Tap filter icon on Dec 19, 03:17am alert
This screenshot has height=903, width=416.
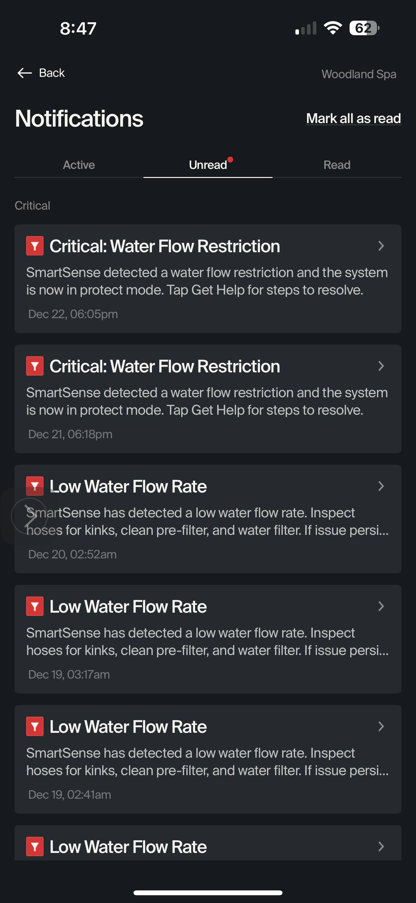35,606
